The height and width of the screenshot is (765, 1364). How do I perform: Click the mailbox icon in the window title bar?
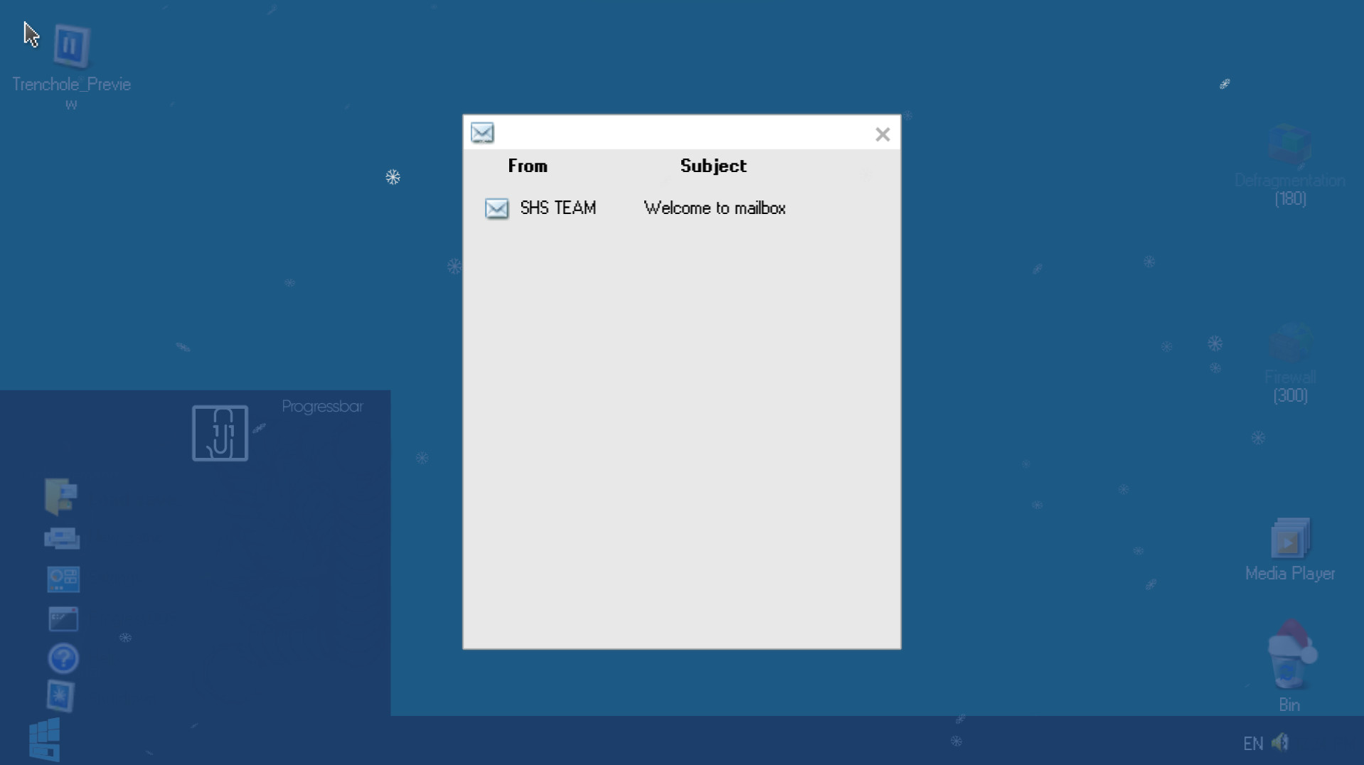[x=482, y=133]
